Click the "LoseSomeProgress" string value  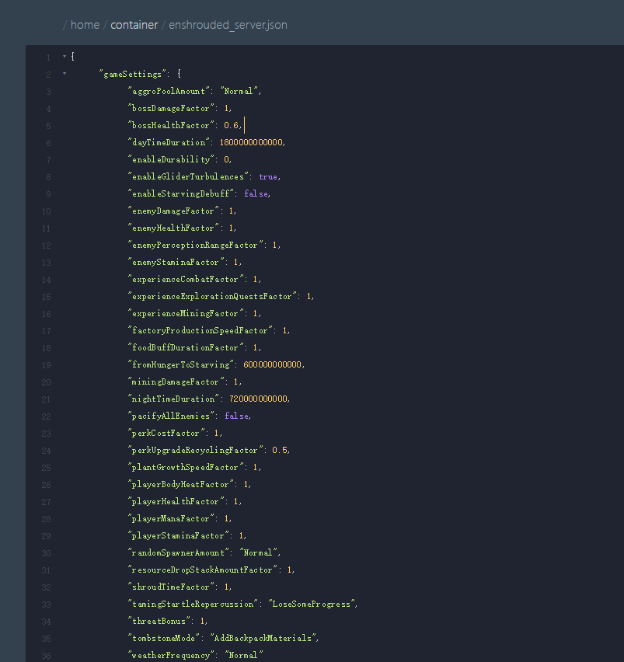click(x=312, y=605)
